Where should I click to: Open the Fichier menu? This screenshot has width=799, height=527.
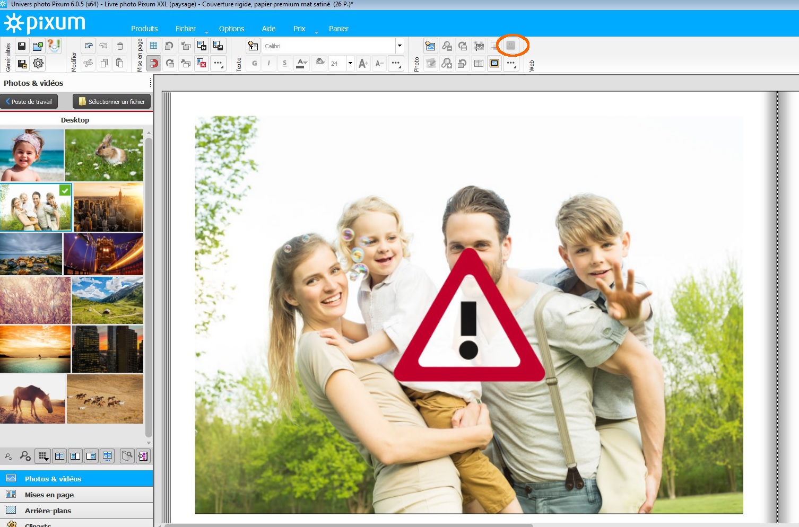185,29
